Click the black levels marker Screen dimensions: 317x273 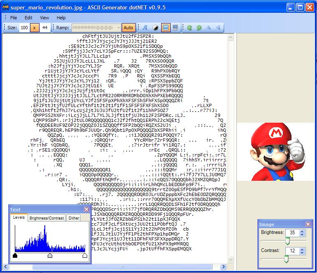[15, 255]
